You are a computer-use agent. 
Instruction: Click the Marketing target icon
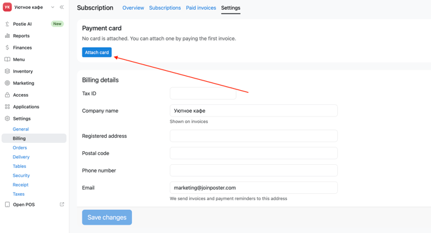click(8, 83)
